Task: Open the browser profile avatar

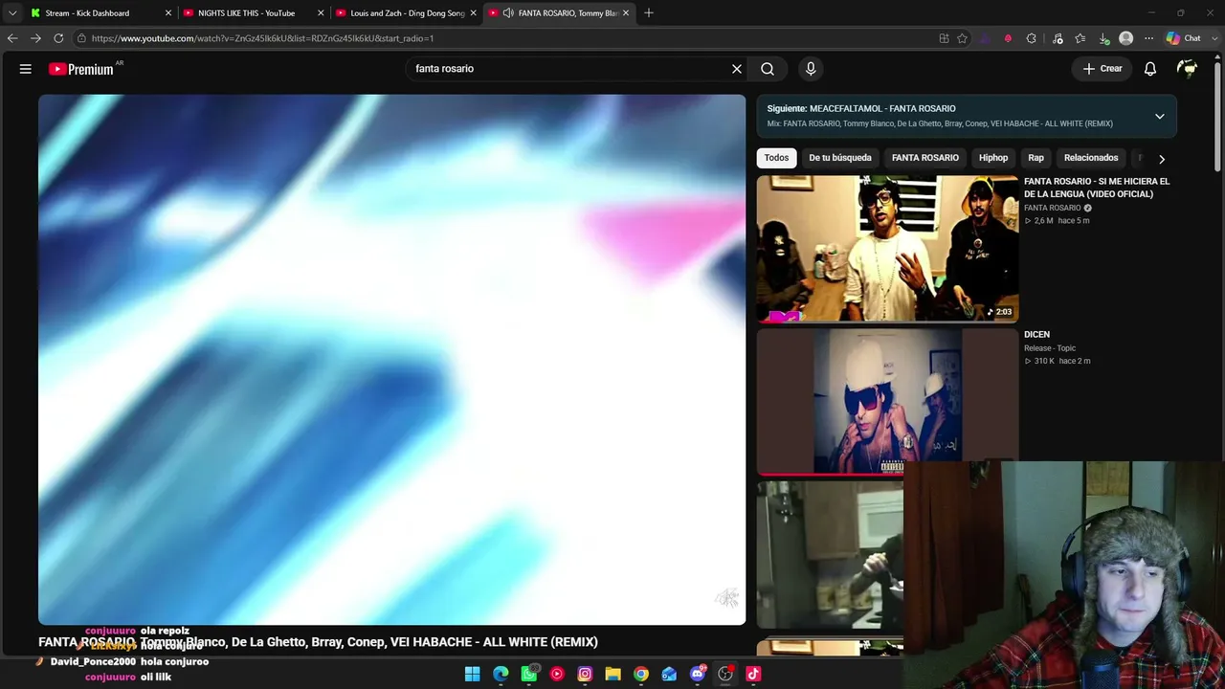Action: pos(1126,38)
